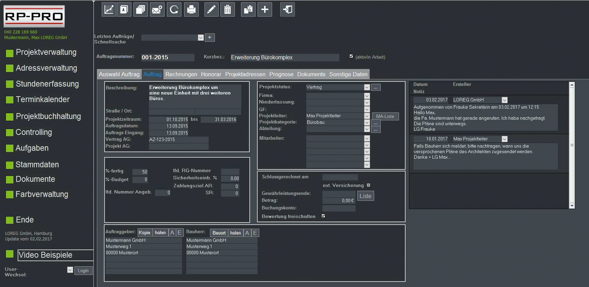Click holen button next to Bauherr

click(x=236, y=233)
